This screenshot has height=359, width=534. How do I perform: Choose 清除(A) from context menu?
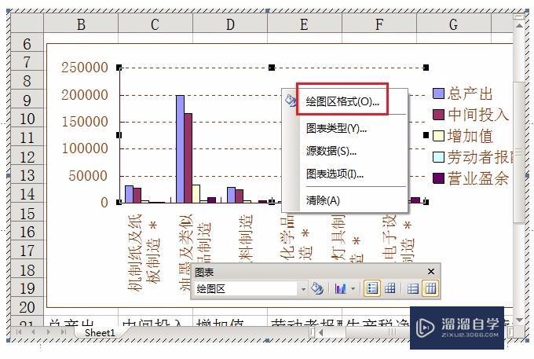coord(323,200)
